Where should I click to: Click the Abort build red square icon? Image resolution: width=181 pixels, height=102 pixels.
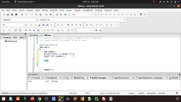(73, 14)
